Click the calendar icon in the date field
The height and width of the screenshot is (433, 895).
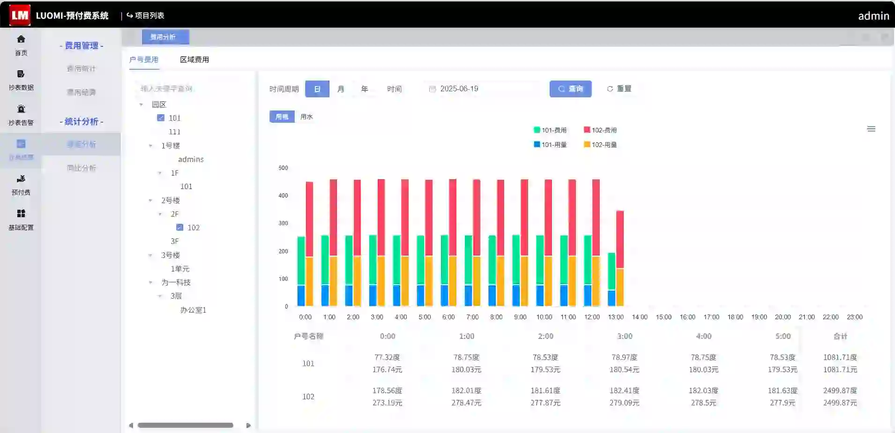click(x=432, y=89)
